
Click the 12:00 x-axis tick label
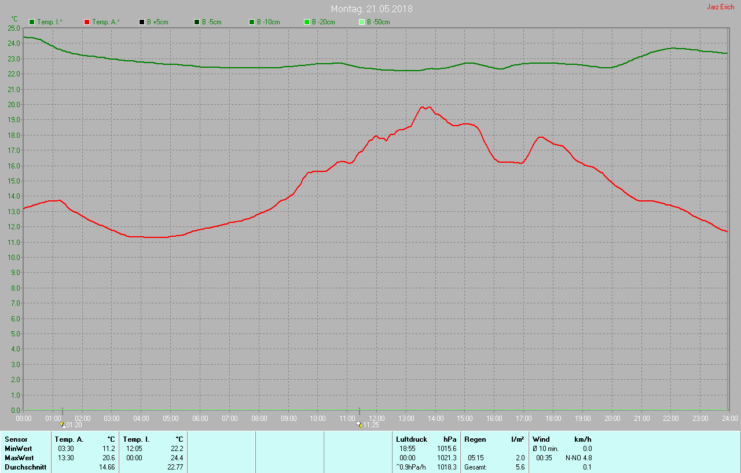[377, 418]
